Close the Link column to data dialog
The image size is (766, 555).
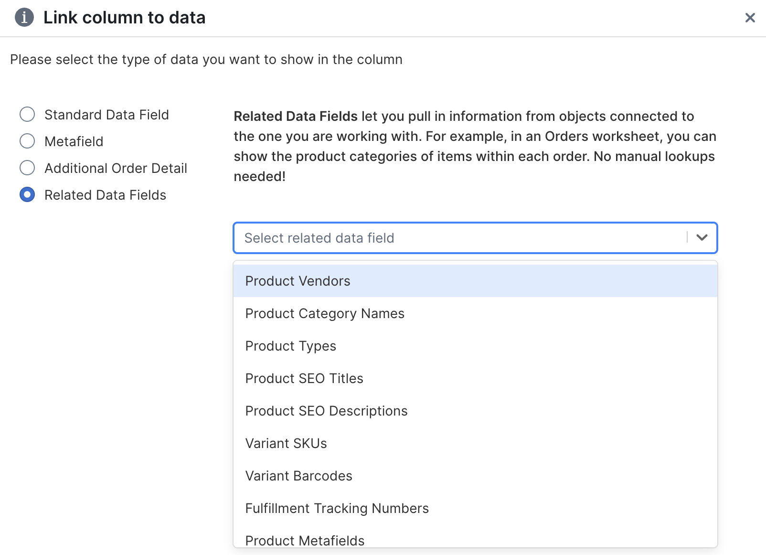point(750,18)
